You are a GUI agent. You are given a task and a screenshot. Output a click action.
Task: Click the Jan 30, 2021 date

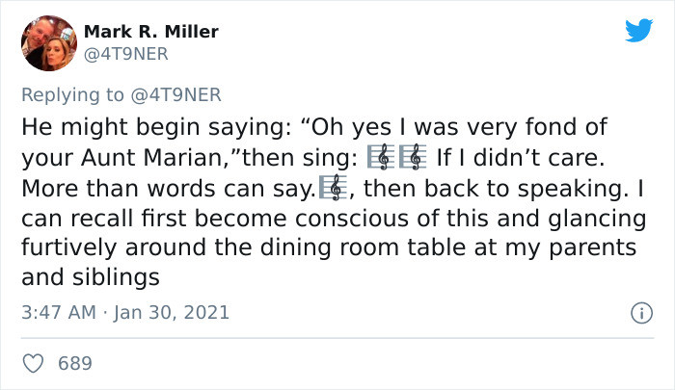172,312
